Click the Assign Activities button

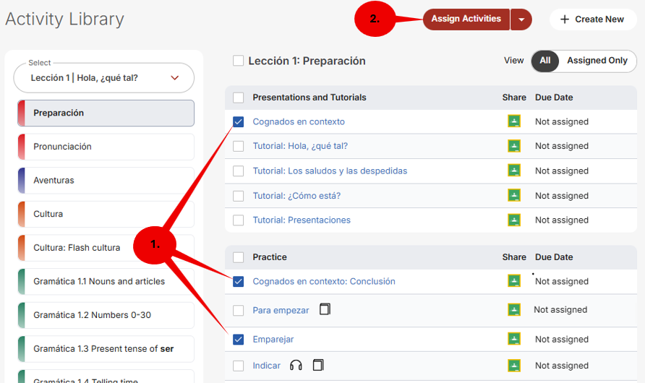click(466, 19)
